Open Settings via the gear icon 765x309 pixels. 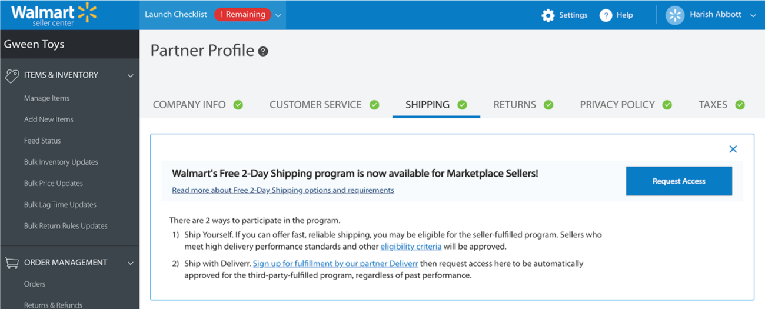pos(548,15)
